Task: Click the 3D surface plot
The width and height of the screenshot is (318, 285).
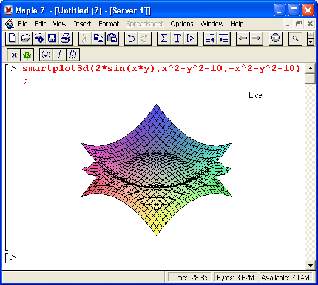Action: click(157, 170)
